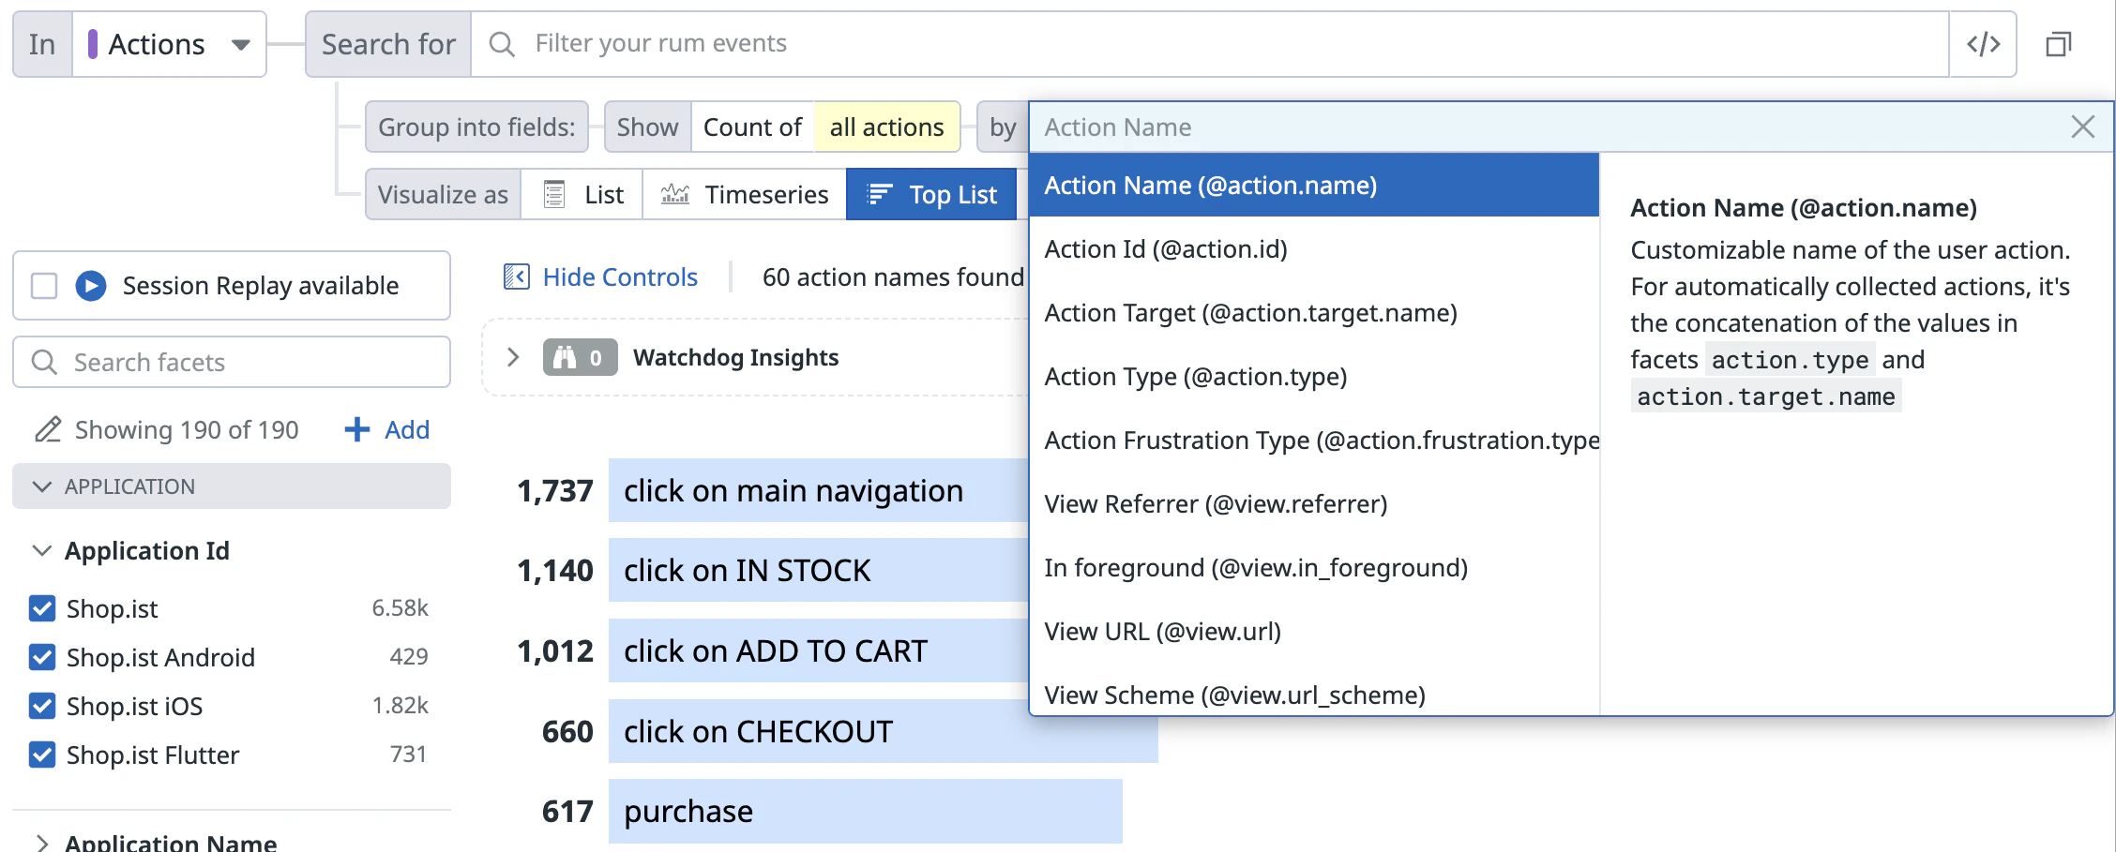Click the Hide Controls collapse icon
The height and width of the screenshot is (852, 2116).
click(x=517, y=277)
